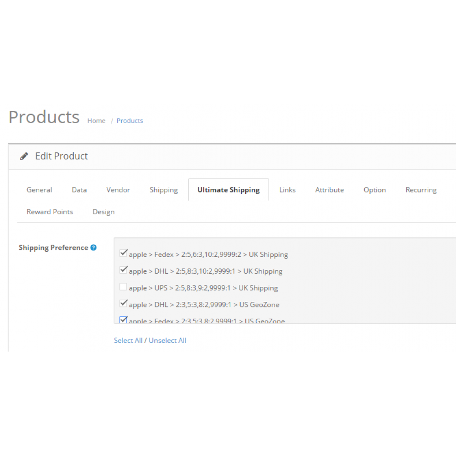Uncheck the Fedex UK Shipping preference

click(x=123, y=253)
